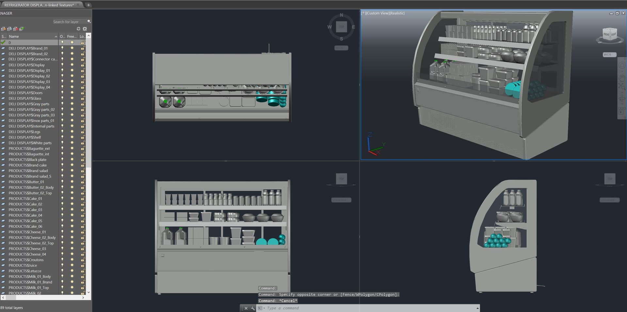Open layer manager settings gear
This screenshot has height=312, width=627.
tap(85, 29)
